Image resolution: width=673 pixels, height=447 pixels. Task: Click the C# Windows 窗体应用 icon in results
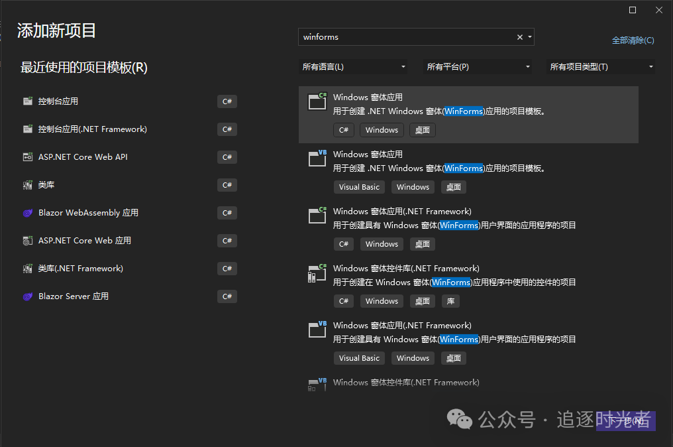(317, 101)
